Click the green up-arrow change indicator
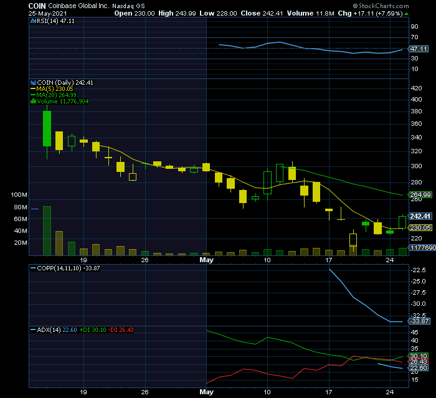 tap(407, 14)
